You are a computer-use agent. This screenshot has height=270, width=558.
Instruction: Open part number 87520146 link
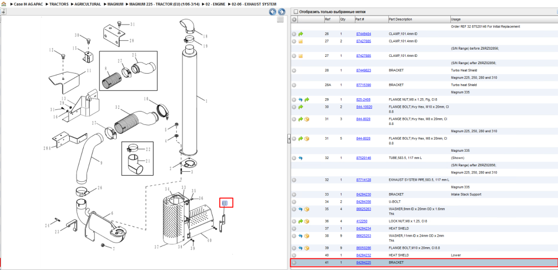pos(364,158)
